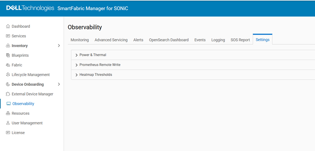315x151 pixels.
Task: Click the Power & Thermal section title
Action: click(x=93, y=55)
